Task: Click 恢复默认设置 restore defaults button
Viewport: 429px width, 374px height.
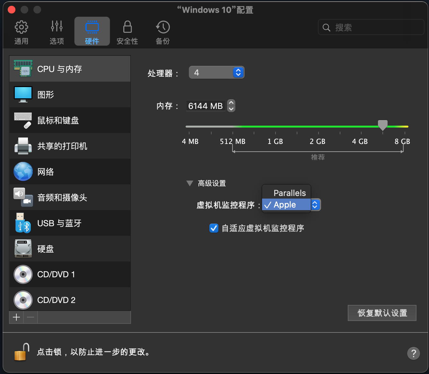Action: (382, 313)
